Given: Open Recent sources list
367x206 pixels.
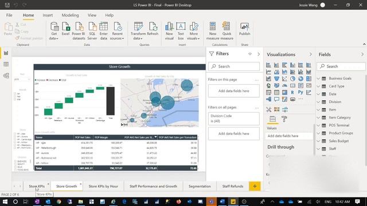Looking at the screenshot, I should [117, 31].
